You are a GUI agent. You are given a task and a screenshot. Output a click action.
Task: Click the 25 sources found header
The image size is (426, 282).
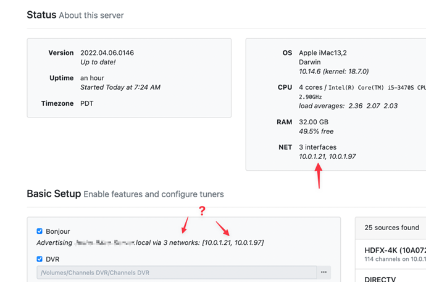click(391, 228)
